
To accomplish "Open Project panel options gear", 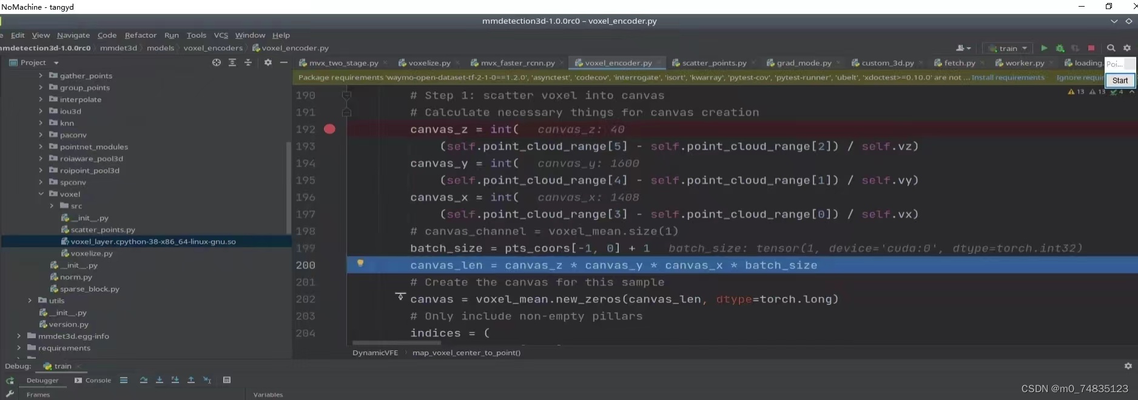I will (268, 62).
